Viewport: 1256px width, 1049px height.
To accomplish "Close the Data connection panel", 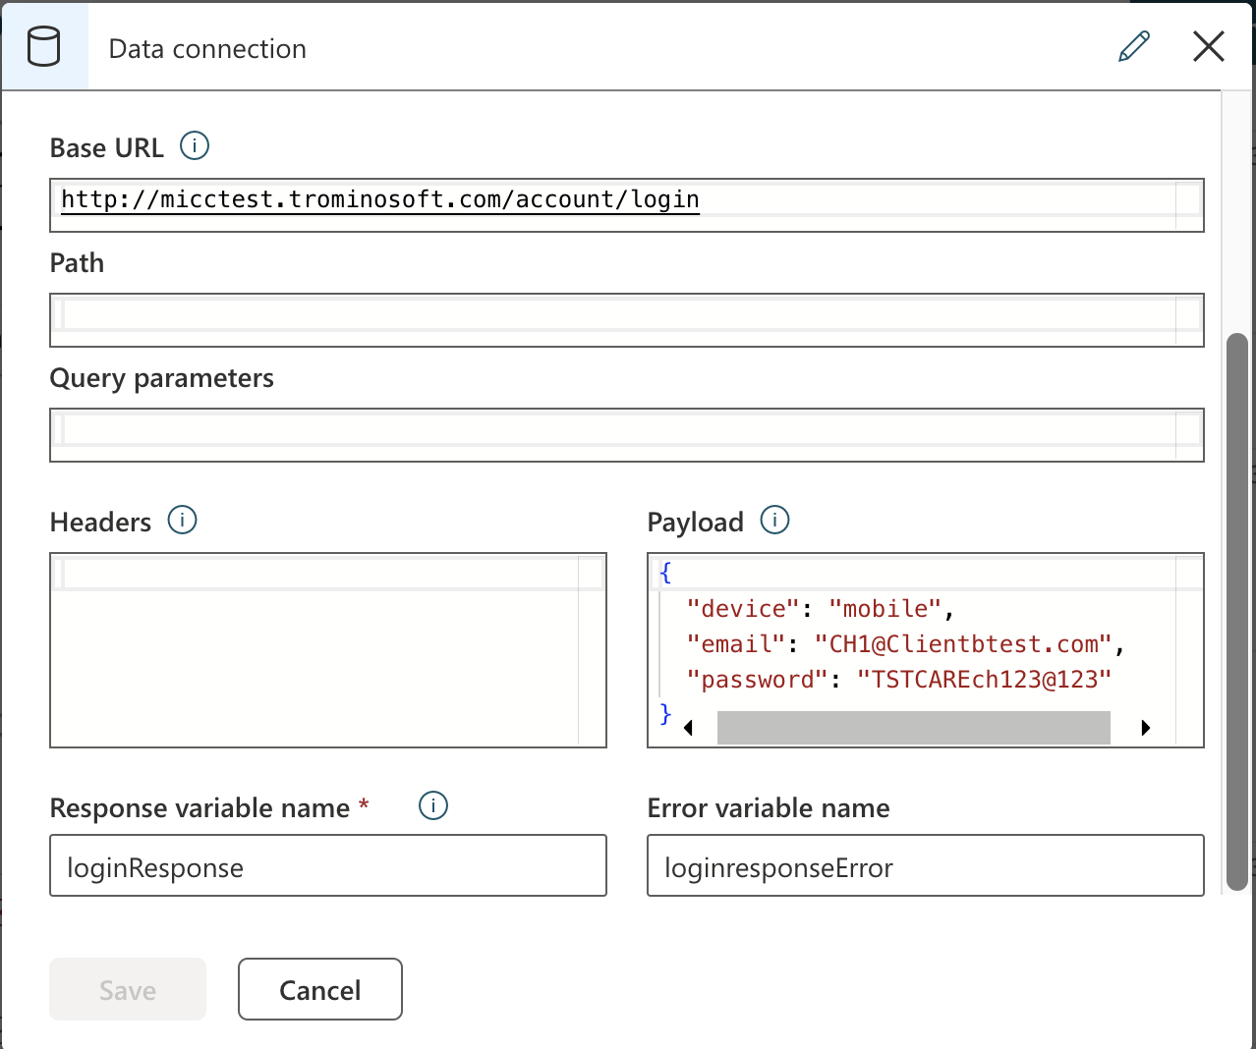I will (x=1208, y=46).
